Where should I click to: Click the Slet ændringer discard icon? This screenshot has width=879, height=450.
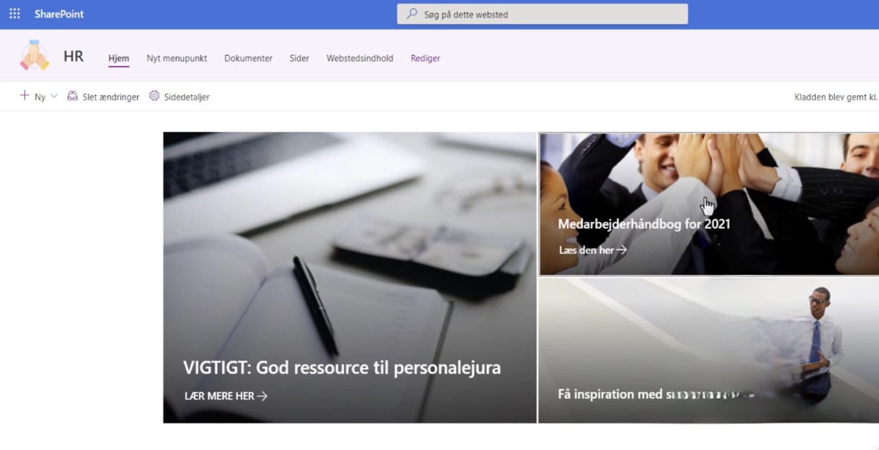72,96
